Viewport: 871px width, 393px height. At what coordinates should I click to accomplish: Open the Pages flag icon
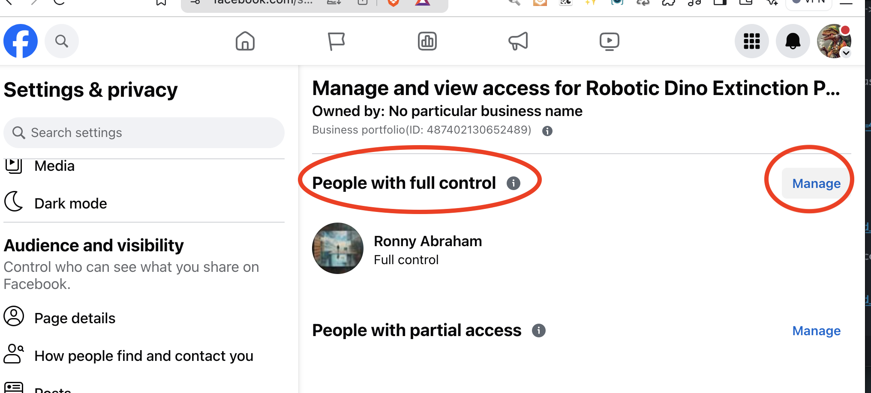(337, 41)
